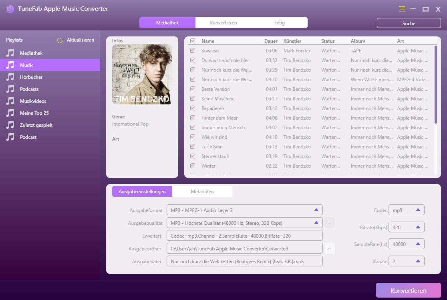Open the Metadaten tab
Screen dimensions: 447x300
(202, 191)
